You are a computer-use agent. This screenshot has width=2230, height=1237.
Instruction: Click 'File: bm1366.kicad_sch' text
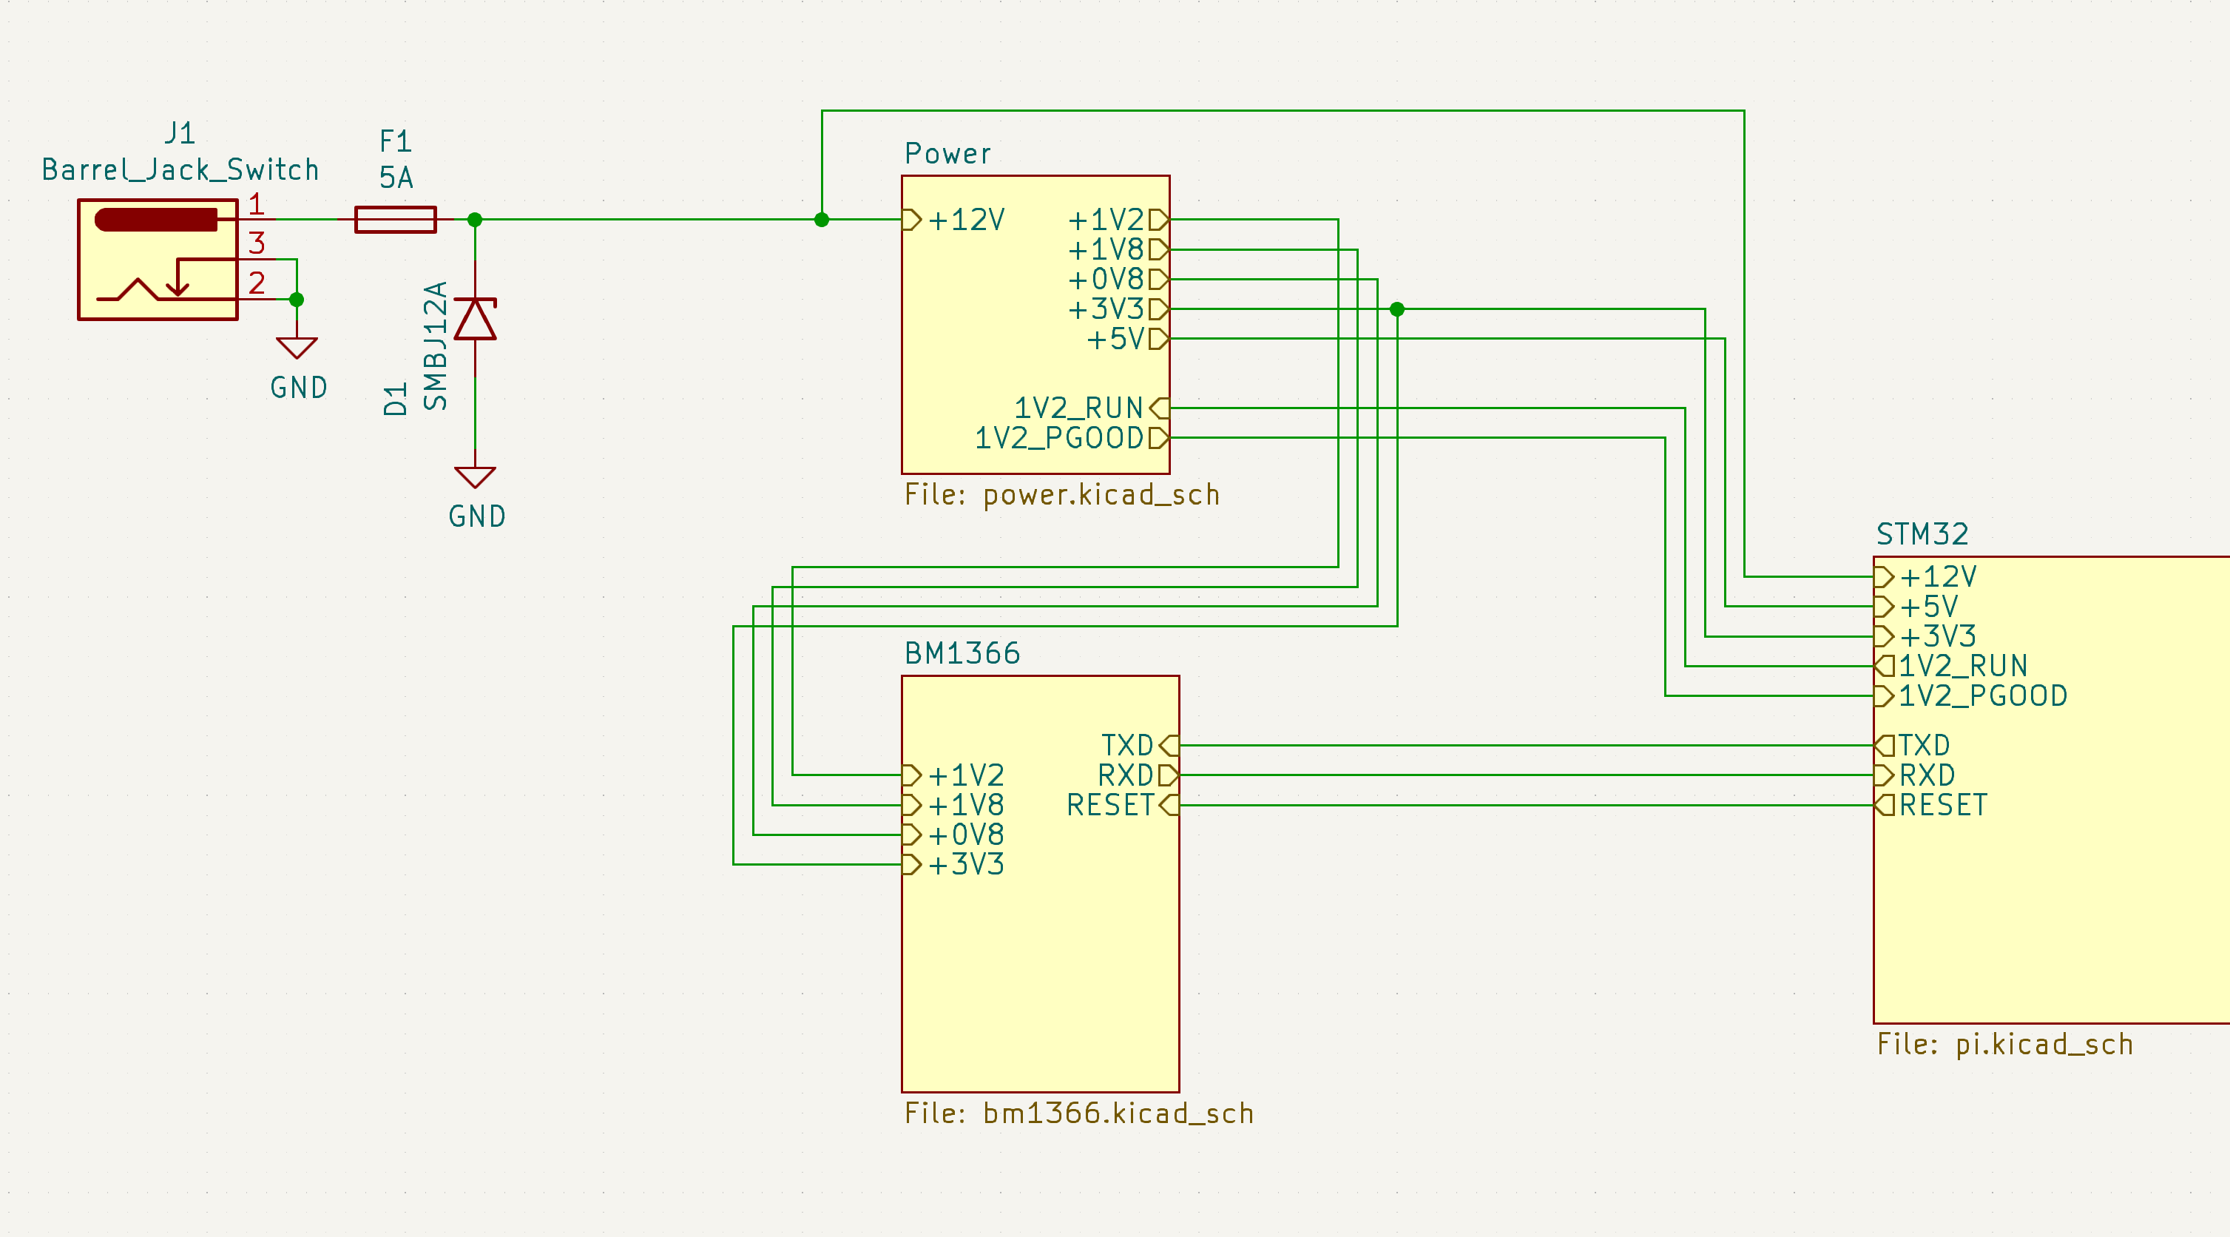pyautogui.click(x=1080, y=1113)
